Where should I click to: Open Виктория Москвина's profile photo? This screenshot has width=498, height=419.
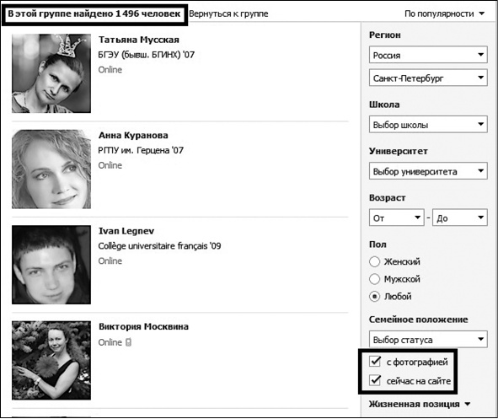[x=51, y=360]
